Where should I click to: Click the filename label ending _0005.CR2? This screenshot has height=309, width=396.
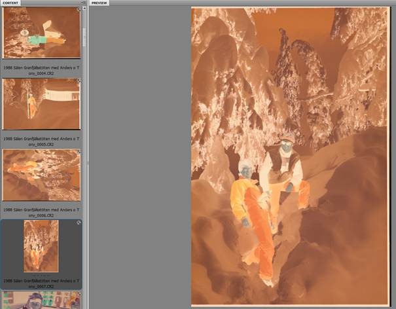click(41, 141)
